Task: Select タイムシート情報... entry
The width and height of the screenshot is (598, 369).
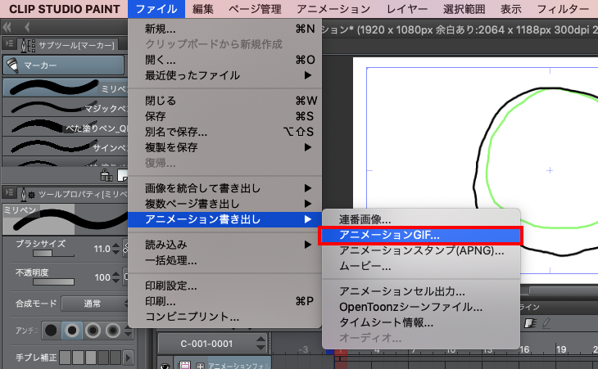Action: [x=421, y=322]
